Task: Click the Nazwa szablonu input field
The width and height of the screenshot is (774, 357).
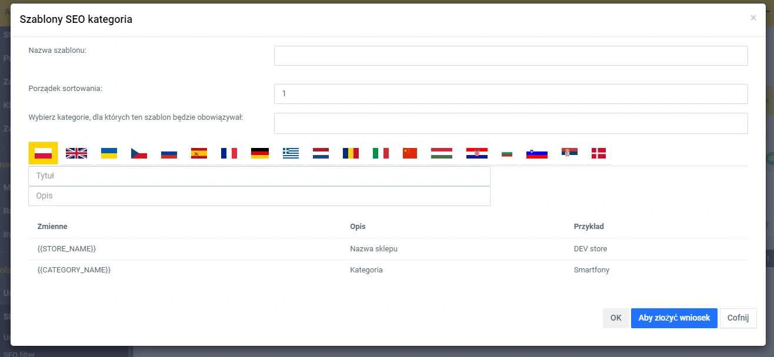Action: click(x=511, y=56)
